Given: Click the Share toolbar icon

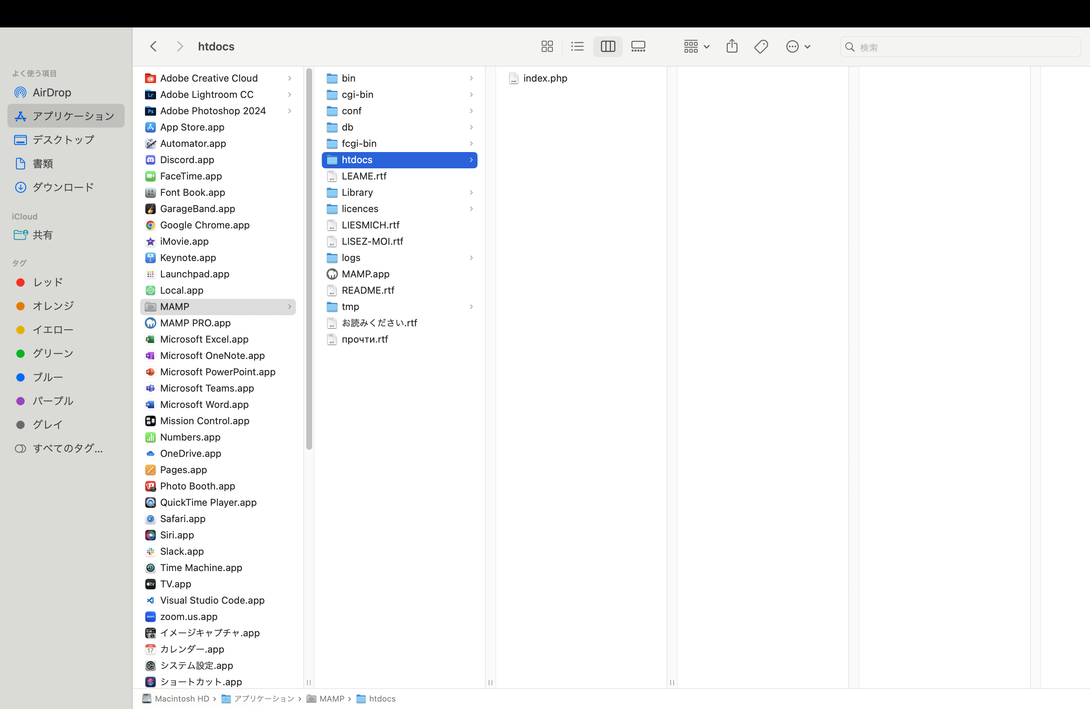Looking at the screenshot, I should (x=731, y=46).
